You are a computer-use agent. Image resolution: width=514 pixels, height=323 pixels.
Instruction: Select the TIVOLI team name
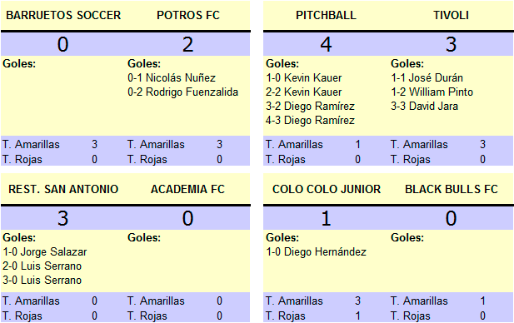point(451,15)
